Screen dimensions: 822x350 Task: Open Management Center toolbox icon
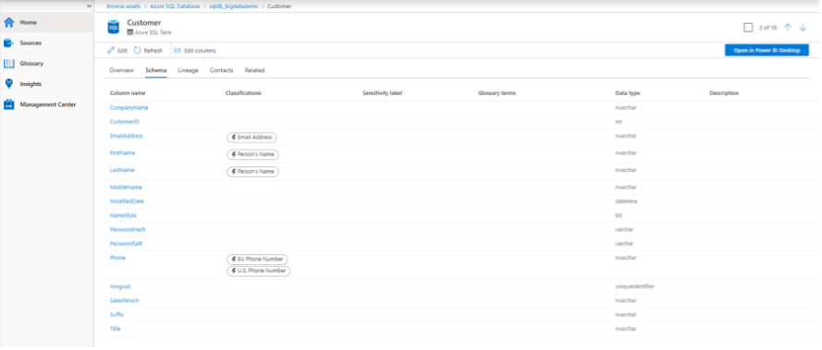coord(9,104)
